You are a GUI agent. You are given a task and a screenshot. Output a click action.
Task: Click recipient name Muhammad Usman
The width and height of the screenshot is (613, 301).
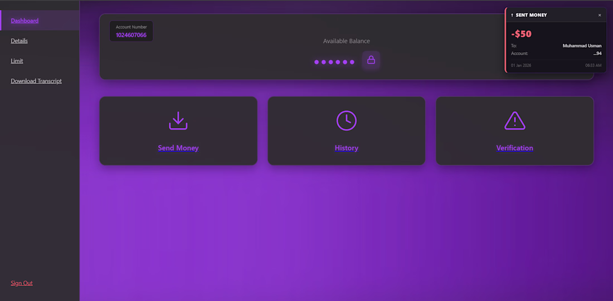[582, 46]
